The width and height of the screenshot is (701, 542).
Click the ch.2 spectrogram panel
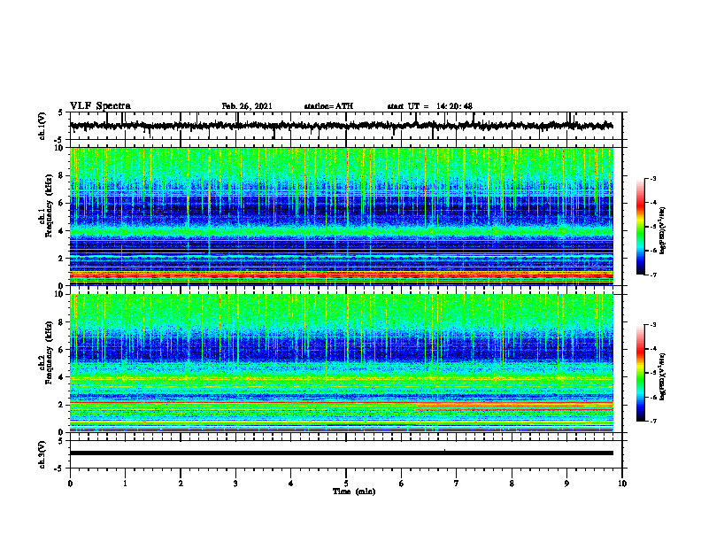click(x=342, y=363)
